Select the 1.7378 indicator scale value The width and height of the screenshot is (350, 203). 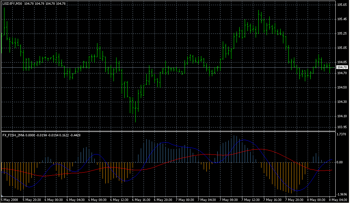click(x=342, y=135)
